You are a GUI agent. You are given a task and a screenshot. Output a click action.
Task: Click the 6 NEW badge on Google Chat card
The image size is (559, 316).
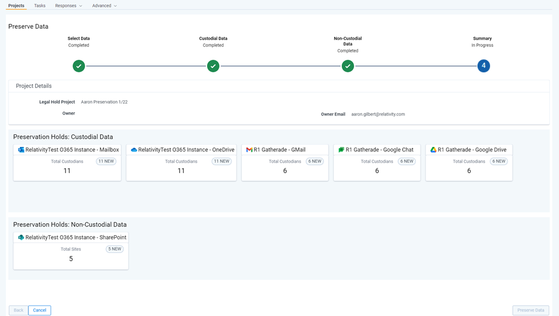[x=407, y=161]
